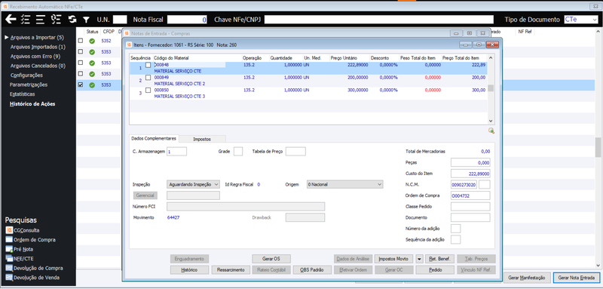The height and width of the screenshot is (289, 603).
Task: Click the magnifier icon below items grid
Action: (x=491, y=131)
